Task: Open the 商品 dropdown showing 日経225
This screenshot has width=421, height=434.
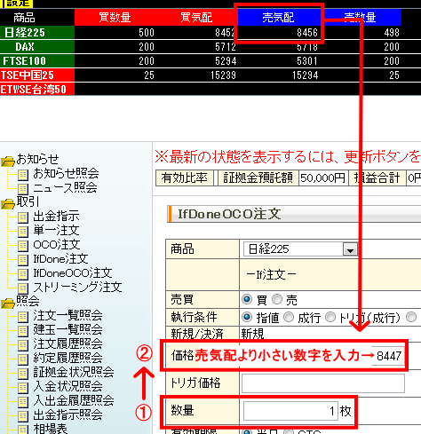Action: (x=300, y=249)
